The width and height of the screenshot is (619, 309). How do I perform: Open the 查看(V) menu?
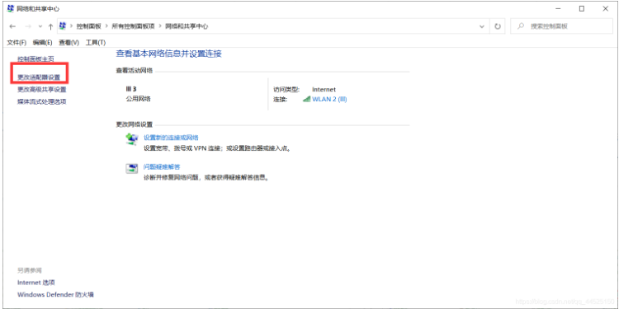(69, 42)
